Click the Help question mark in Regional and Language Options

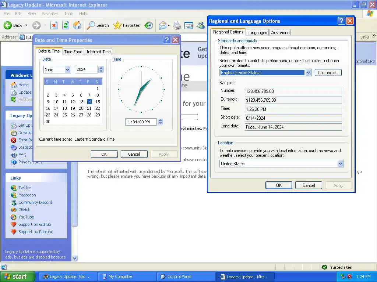[x=341, y=21]
